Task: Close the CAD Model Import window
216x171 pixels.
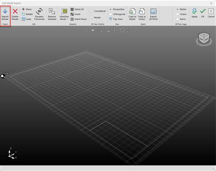Action: coord(211,3)
